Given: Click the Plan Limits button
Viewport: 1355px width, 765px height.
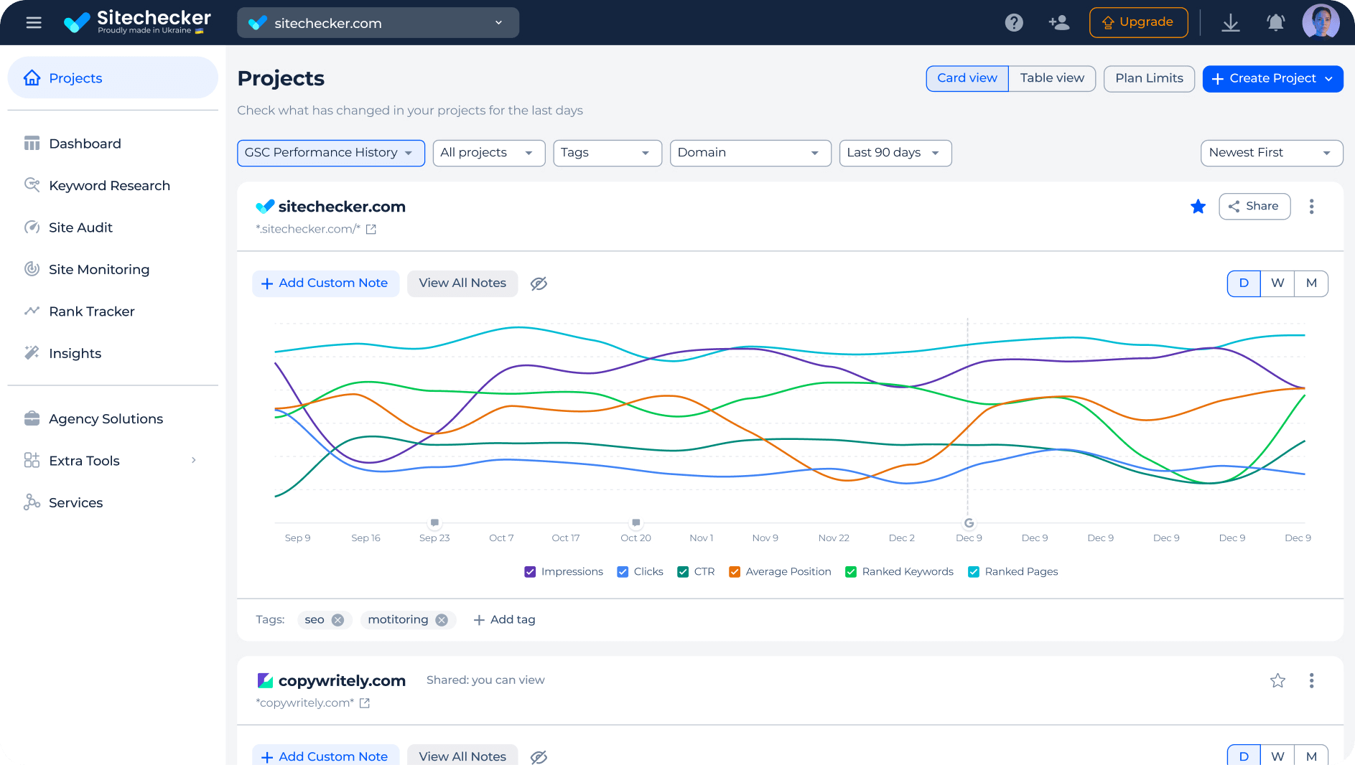Looking at the screenshot, I should click(x=1149, y=78).
